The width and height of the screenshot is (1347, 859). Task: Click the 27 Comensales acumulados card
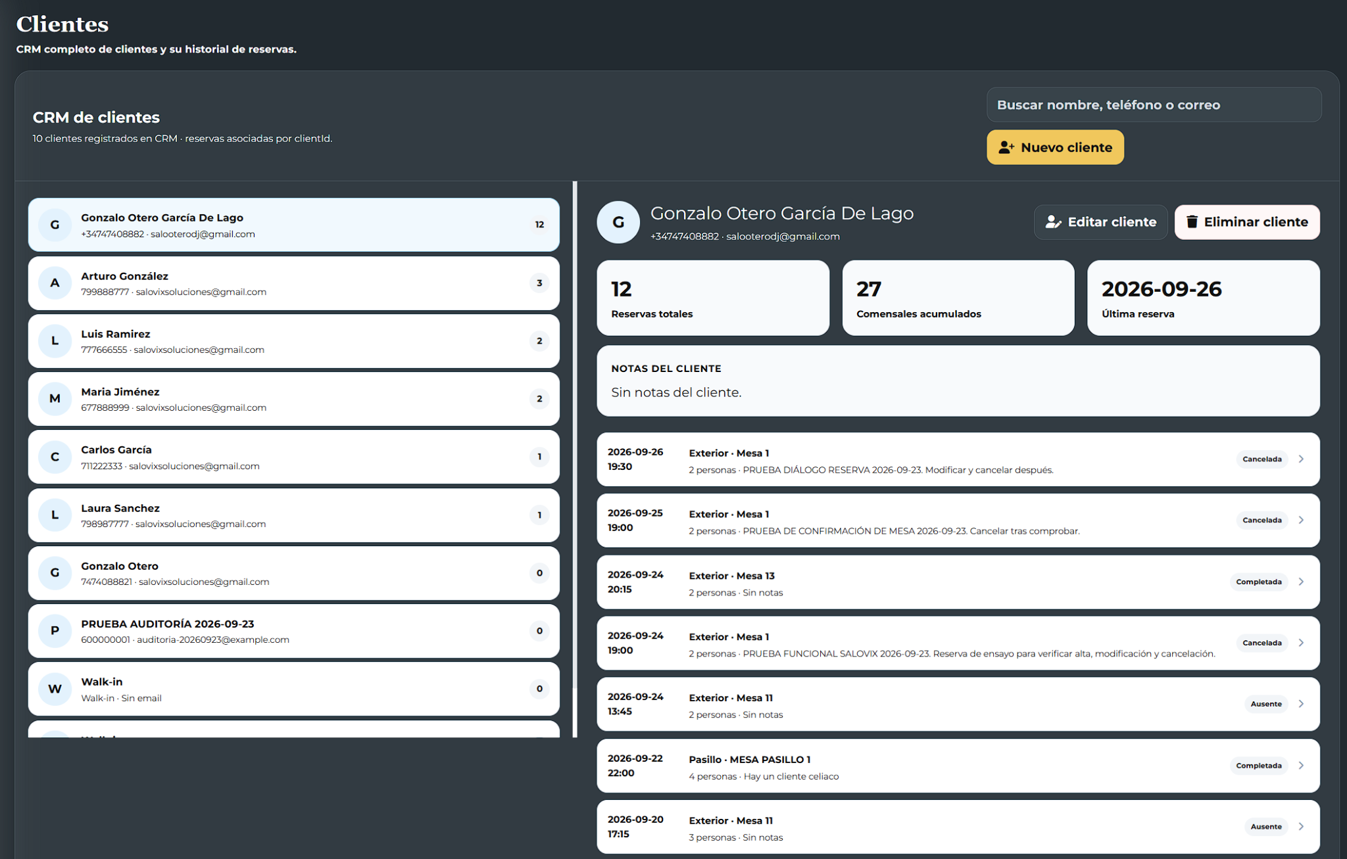pyautogui.click(x=958, y=298)
